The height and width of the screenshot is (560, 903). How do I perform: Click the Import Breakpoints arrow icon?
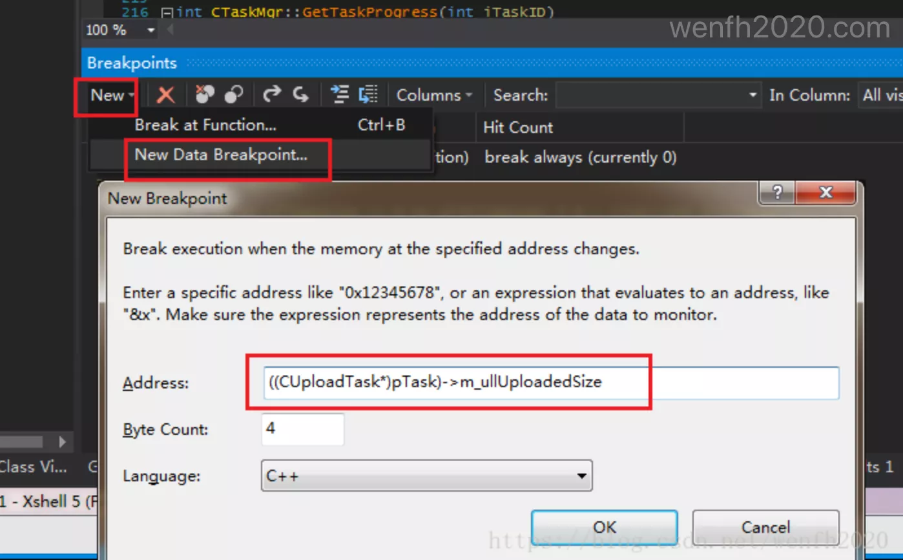click(300, 95)
